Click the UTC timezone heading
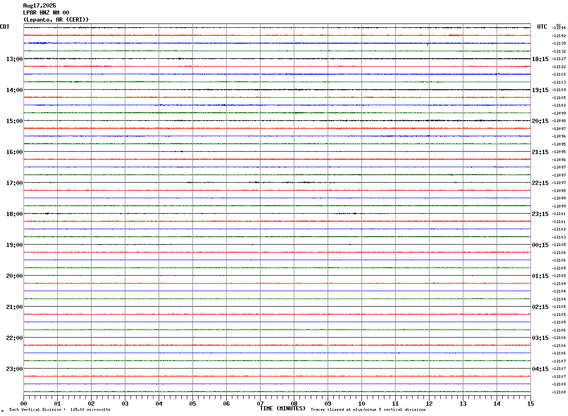568x416 pixels. pyautogui.click(x=542, y=27)
